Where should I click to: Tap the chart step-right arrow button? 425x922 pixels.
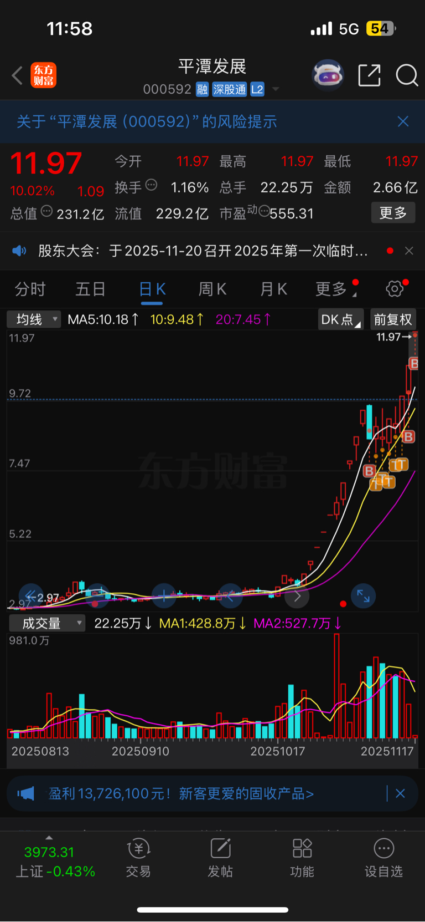point(297,597)
